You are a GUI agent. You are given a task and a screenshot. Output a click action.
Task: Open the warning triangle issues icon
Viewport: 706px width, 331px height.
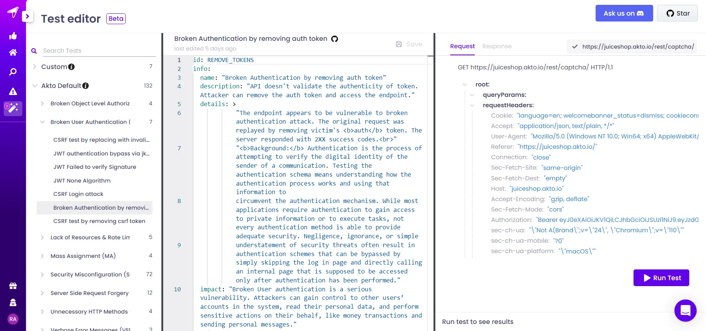pos(13,91)
